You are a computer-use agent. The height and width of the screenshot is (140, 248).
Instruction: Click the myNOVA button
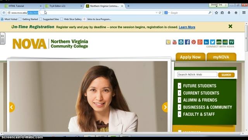pos(221,57)
